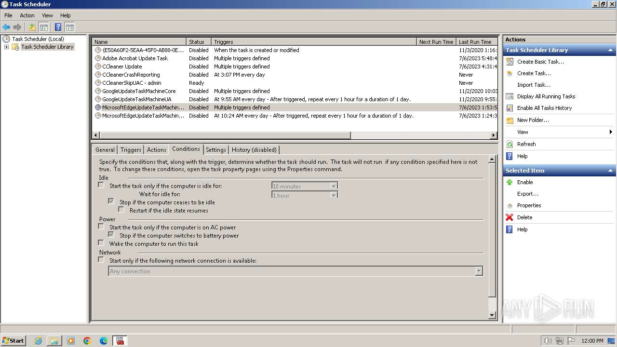This screenshot has height=347, width=617.
Task: Toggle 'Stop if the computer ceases to be idle'
Action: (111, 201)
